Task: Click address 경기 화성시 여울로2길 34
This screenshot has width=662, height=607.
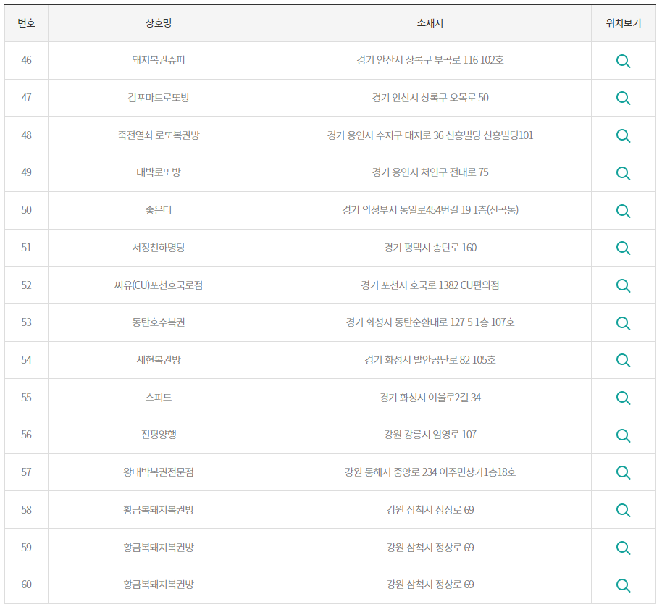Action: point(430,397)
